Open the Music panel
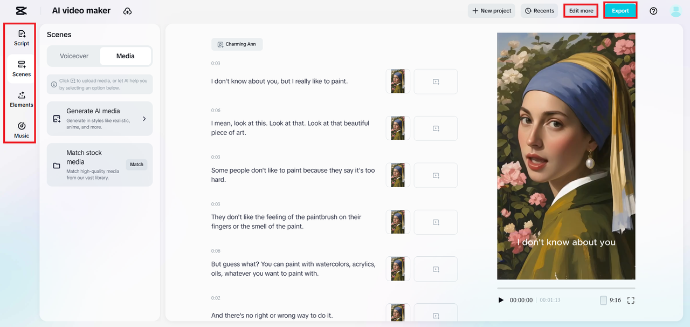Image resolution: width=690 pixels, height=327 pixels. click(20, 131)
